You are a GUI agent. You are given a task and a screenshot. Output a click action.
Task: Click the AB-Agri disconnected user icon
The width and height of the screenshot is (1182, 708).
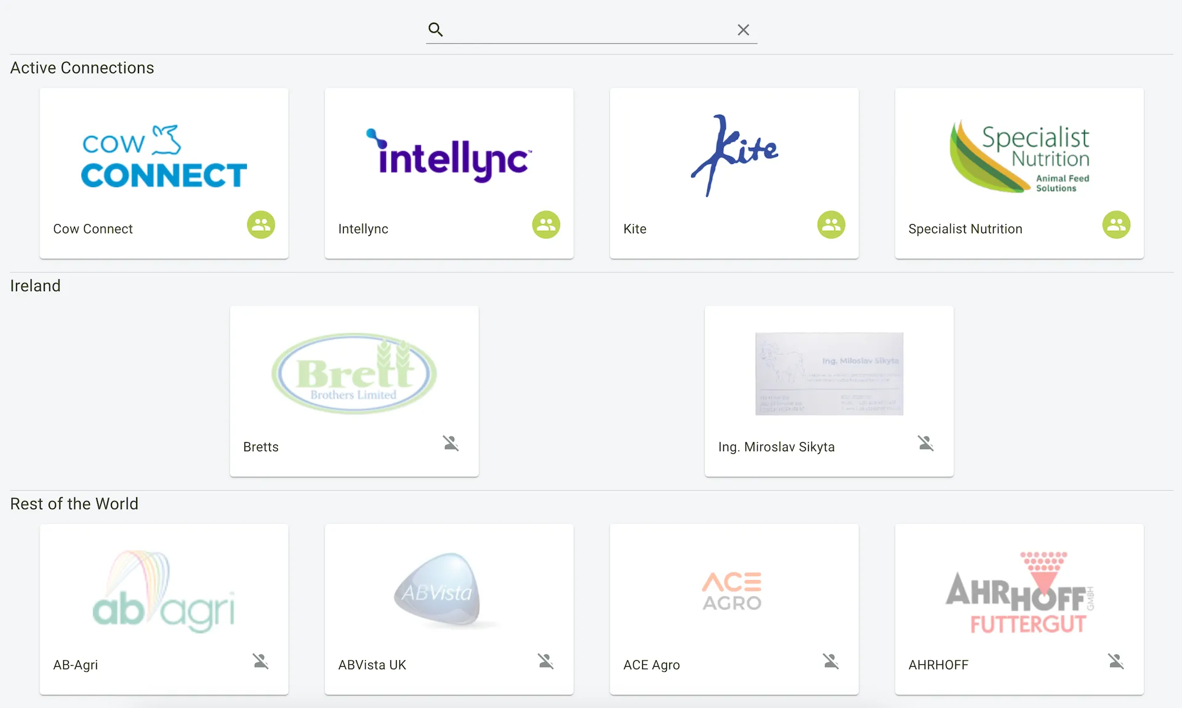[x=260, y=661]
